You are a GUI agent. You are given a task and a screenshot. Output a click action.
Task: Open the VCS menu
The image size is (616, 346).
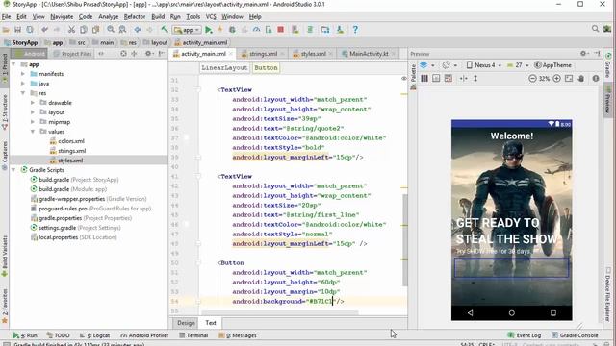(211, 17)
